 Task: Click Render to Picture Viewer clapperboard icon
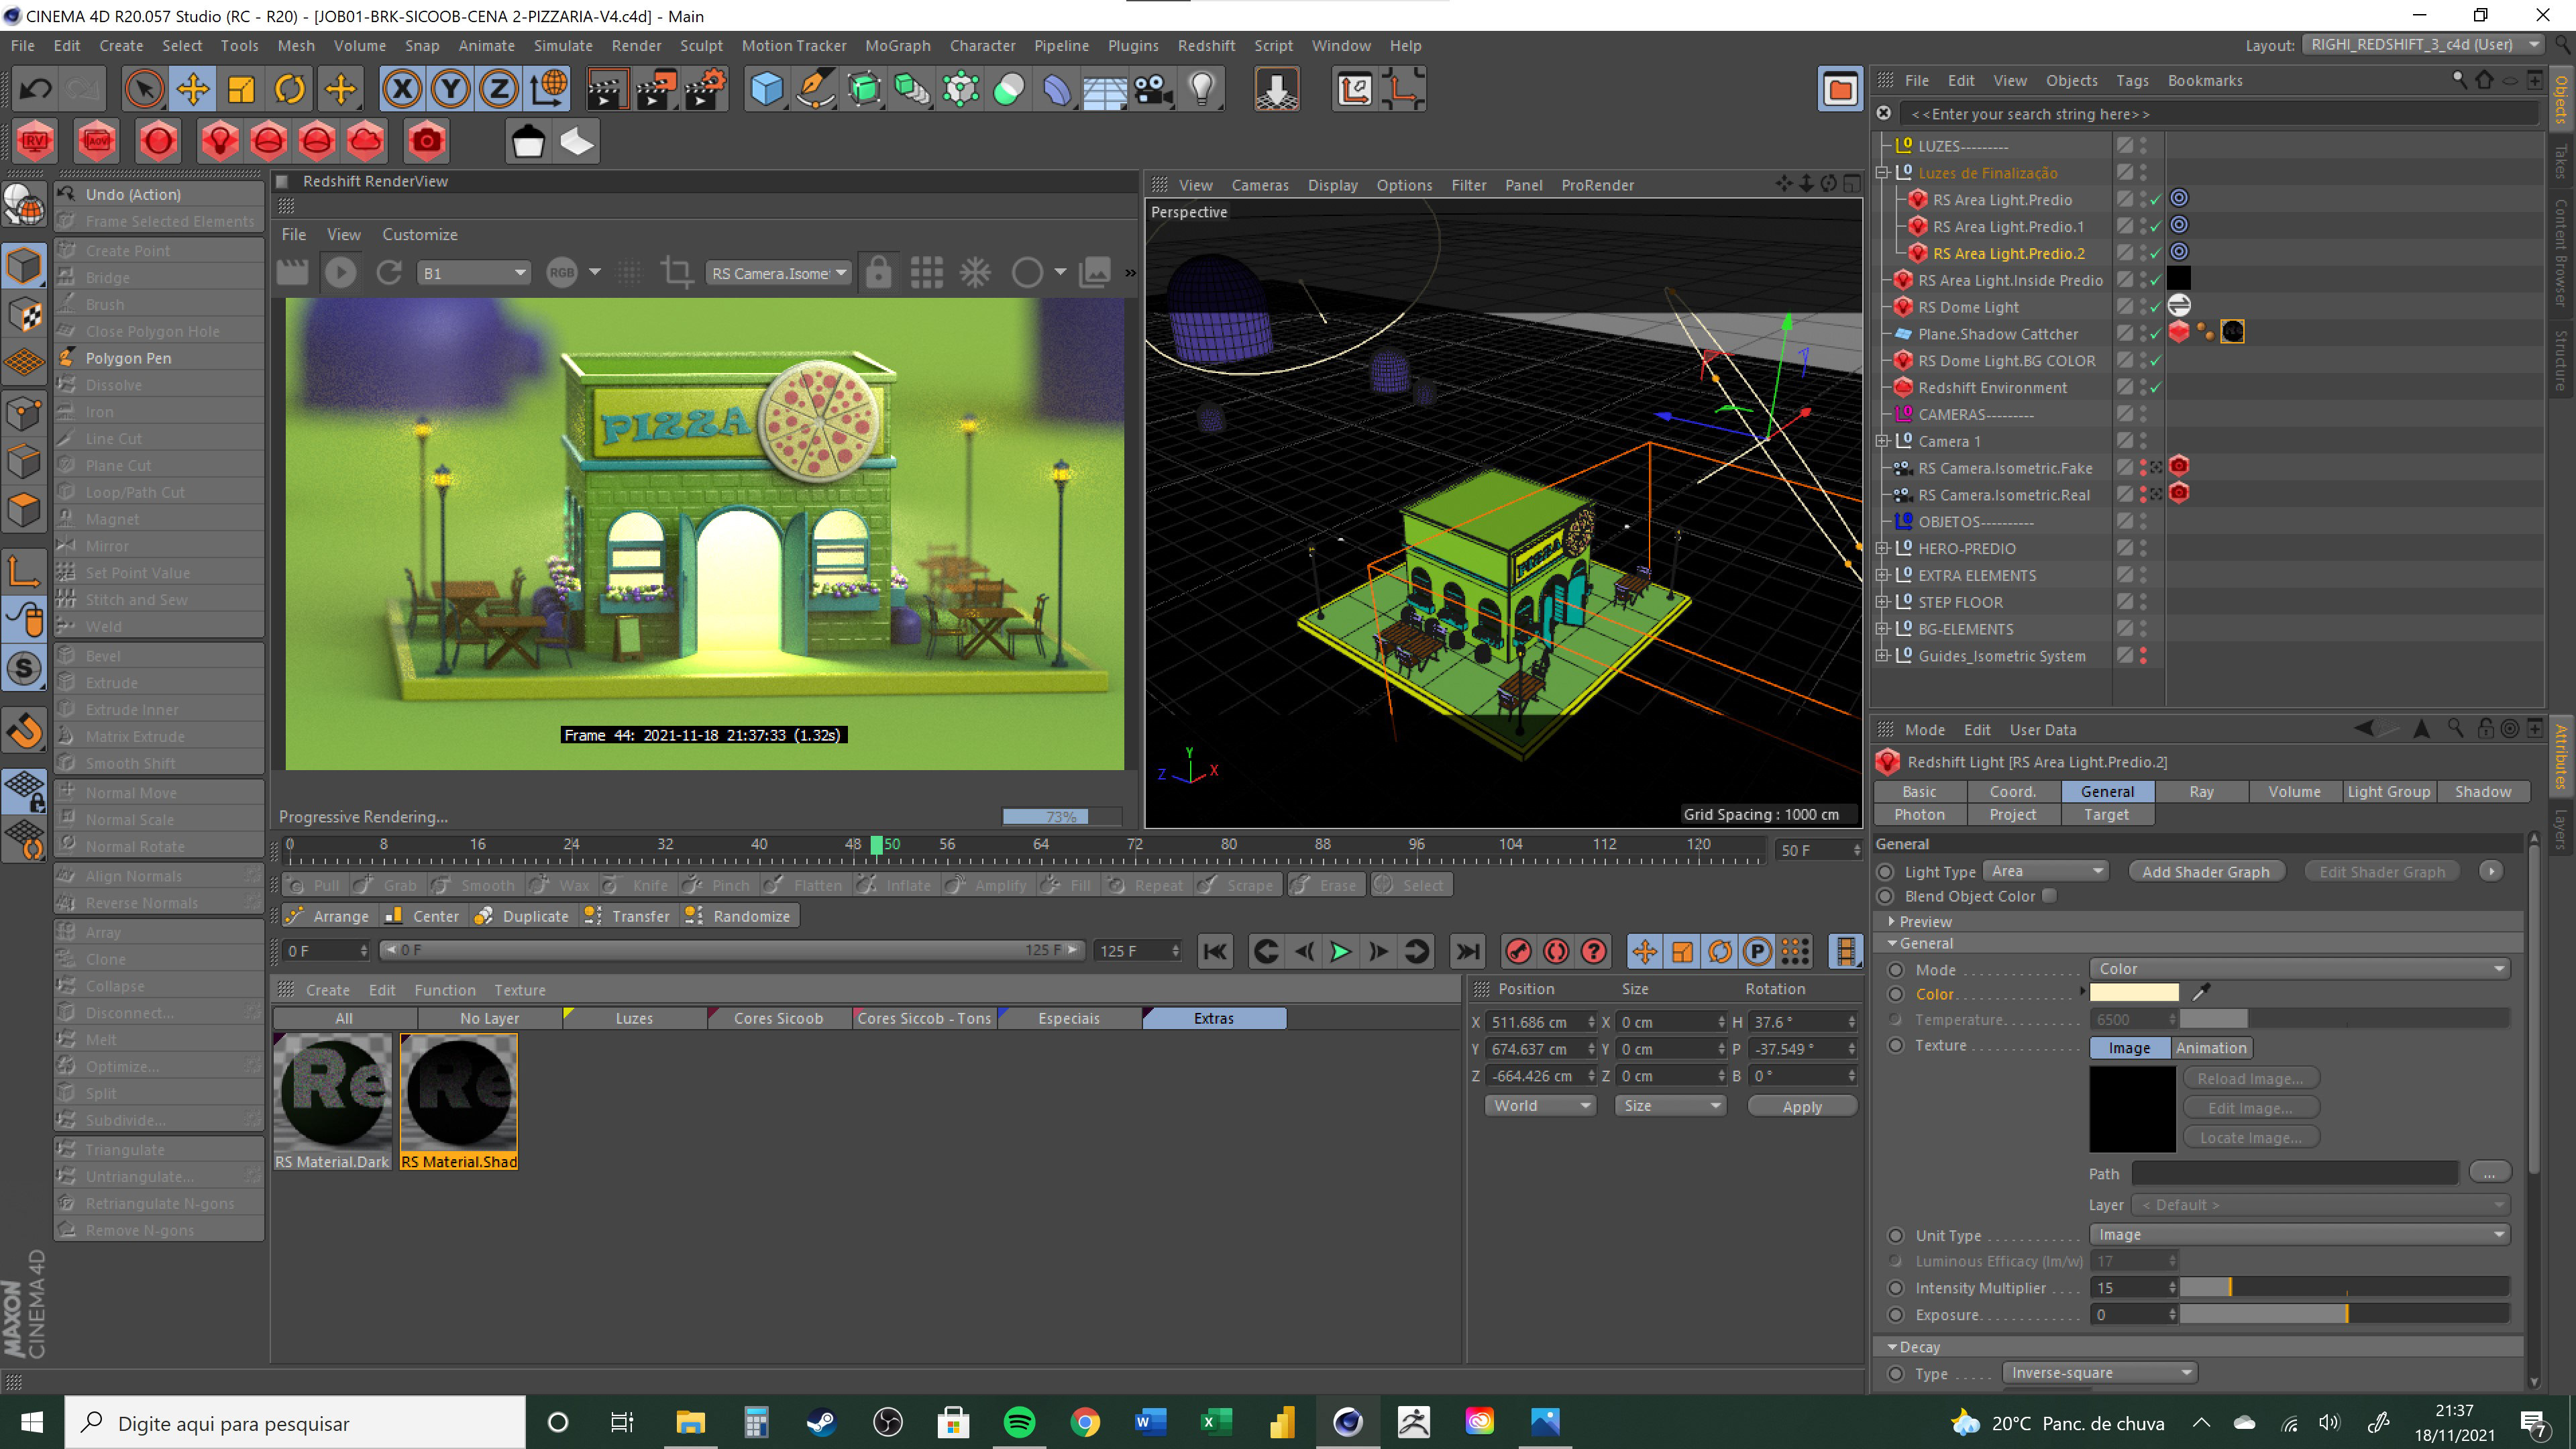pyautogui.click(x=656, y=90)
